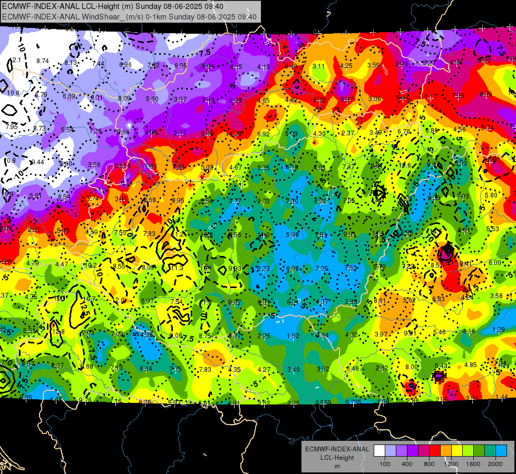Click the legend tick label 1200

(x=451, y=464)
